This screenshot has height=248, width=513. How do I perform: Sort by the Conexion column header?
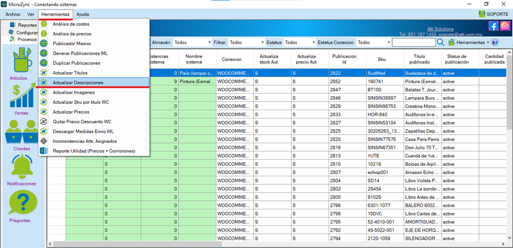pyautogui.click(x=235, y=59)
